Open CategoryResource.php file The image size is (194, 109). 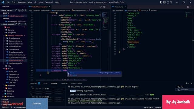[x=14, y=55]
